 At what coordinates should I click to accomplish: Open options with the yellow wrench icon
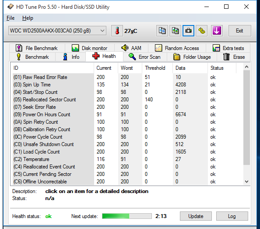202,31
